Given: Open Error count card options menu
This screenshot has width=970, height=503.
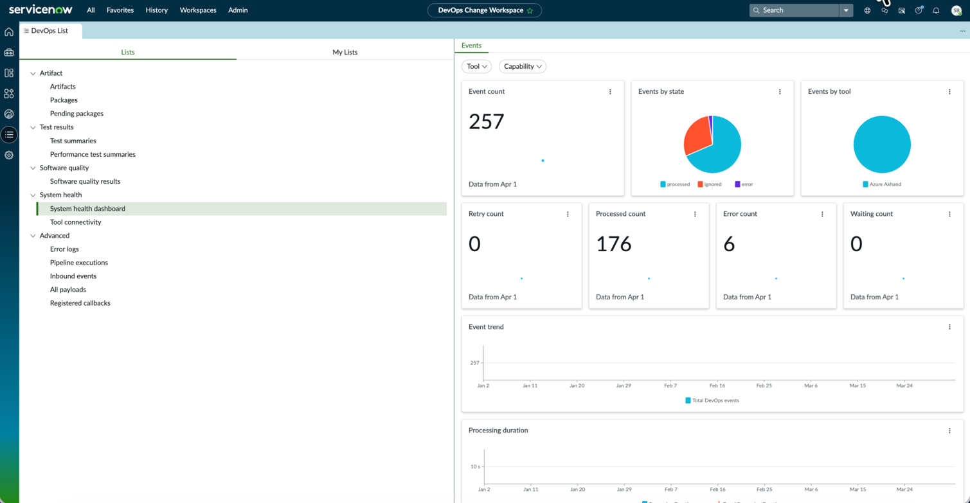Looking at the screenshot, I should click(x=822, y=214).
